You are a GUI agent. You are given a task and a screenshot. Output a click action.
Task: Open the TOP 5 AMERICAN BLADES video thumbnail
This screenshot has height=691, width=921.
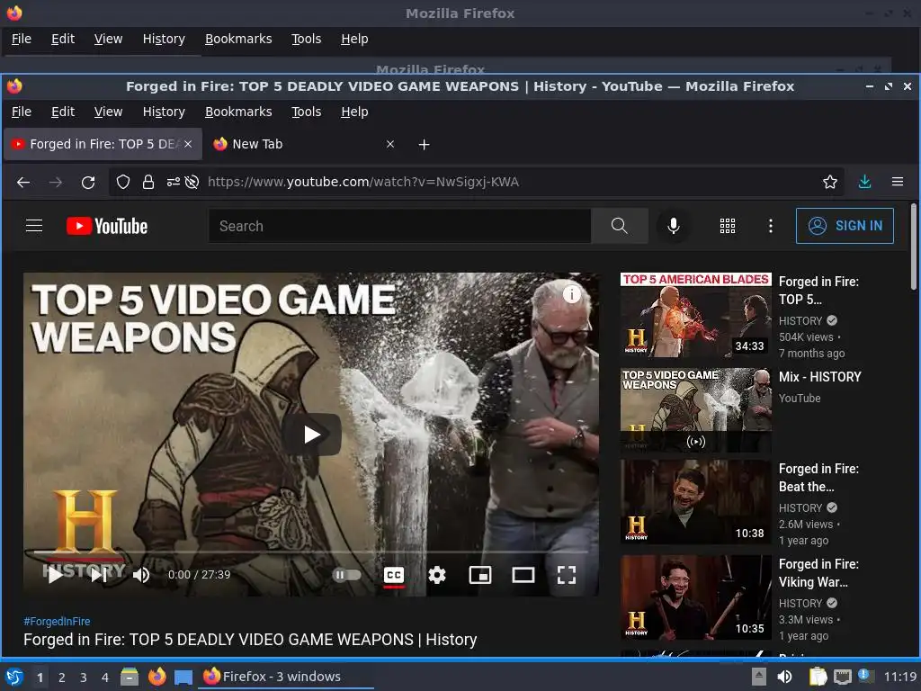coord(696,315)
